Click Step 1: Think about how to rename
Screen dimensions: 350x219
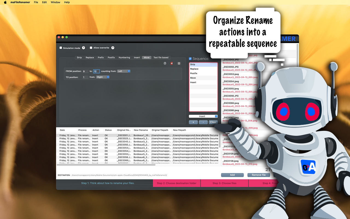tap(108, 183)
